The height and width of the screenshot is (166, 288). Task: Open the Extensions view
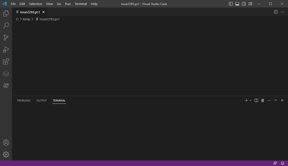pyautogui.click(x=6, y=61)
